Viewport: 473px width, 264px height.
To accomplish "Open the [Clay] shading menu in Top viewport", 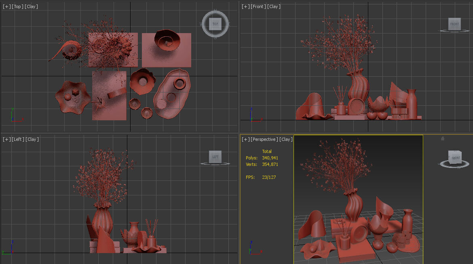I will [31, 6].
